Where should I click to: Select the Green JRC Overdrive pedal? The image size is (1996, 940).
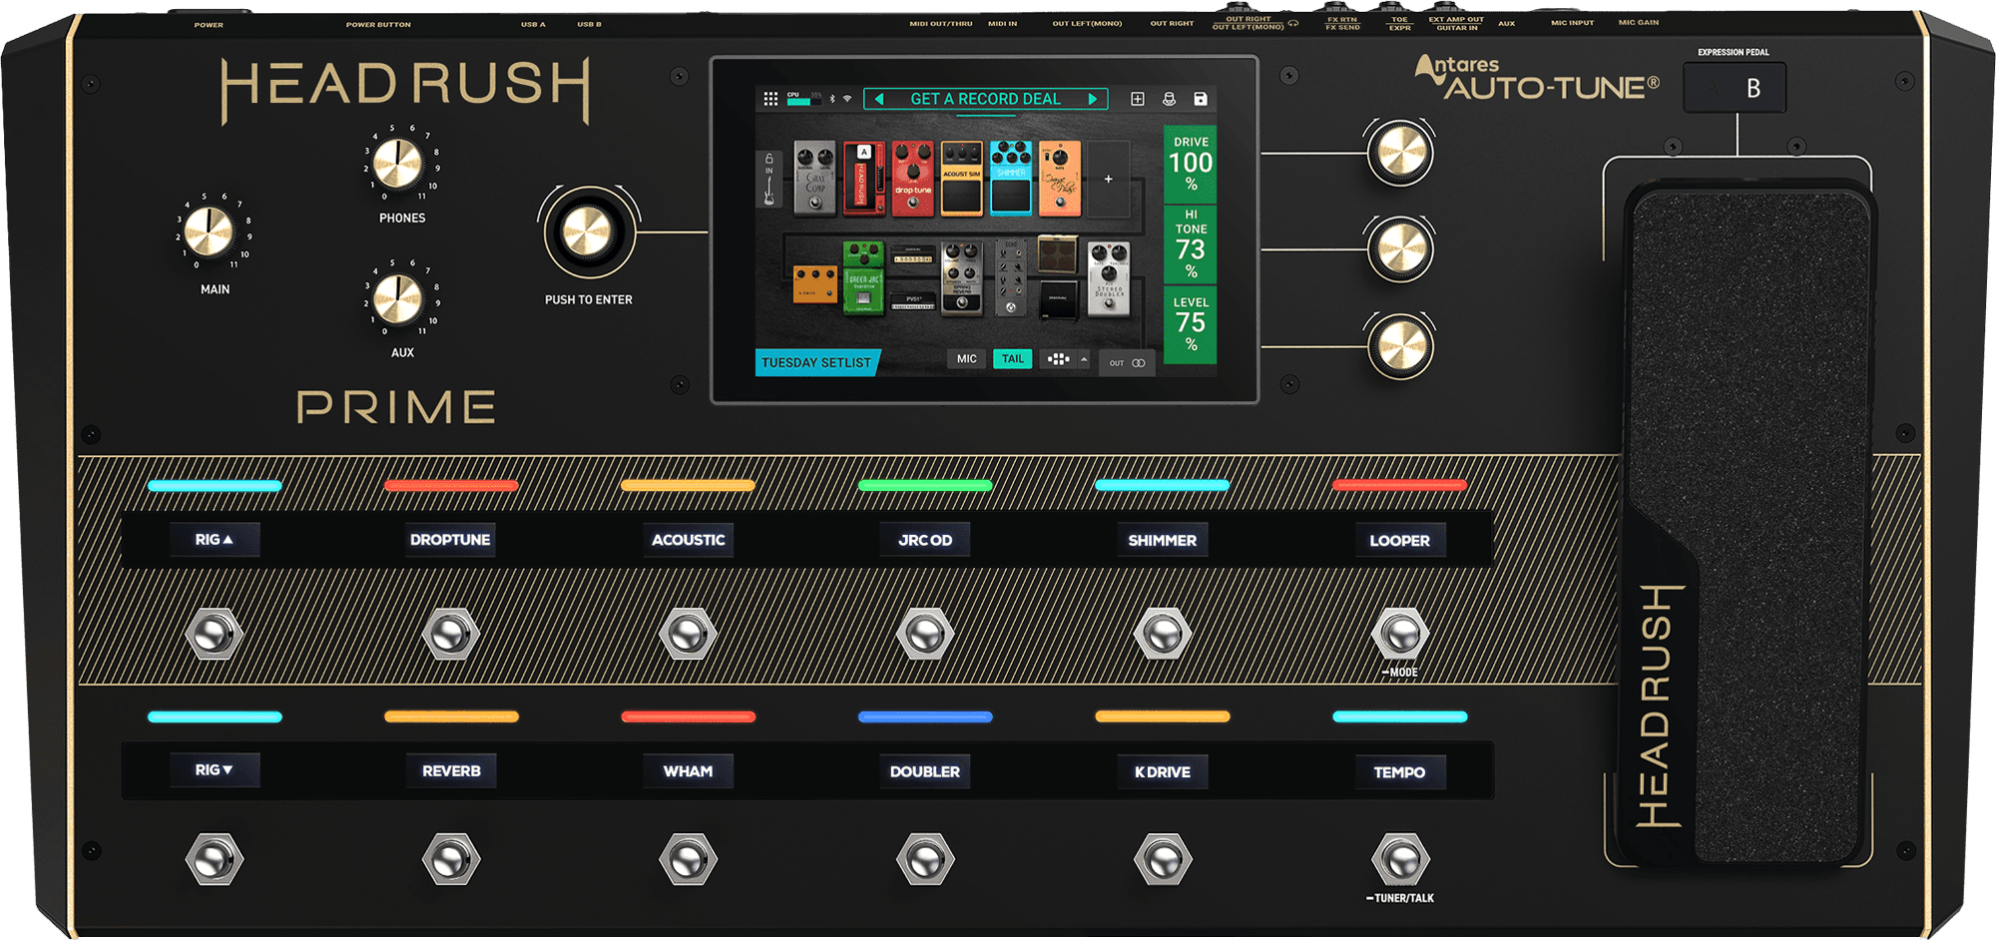[x=863, y=277]
